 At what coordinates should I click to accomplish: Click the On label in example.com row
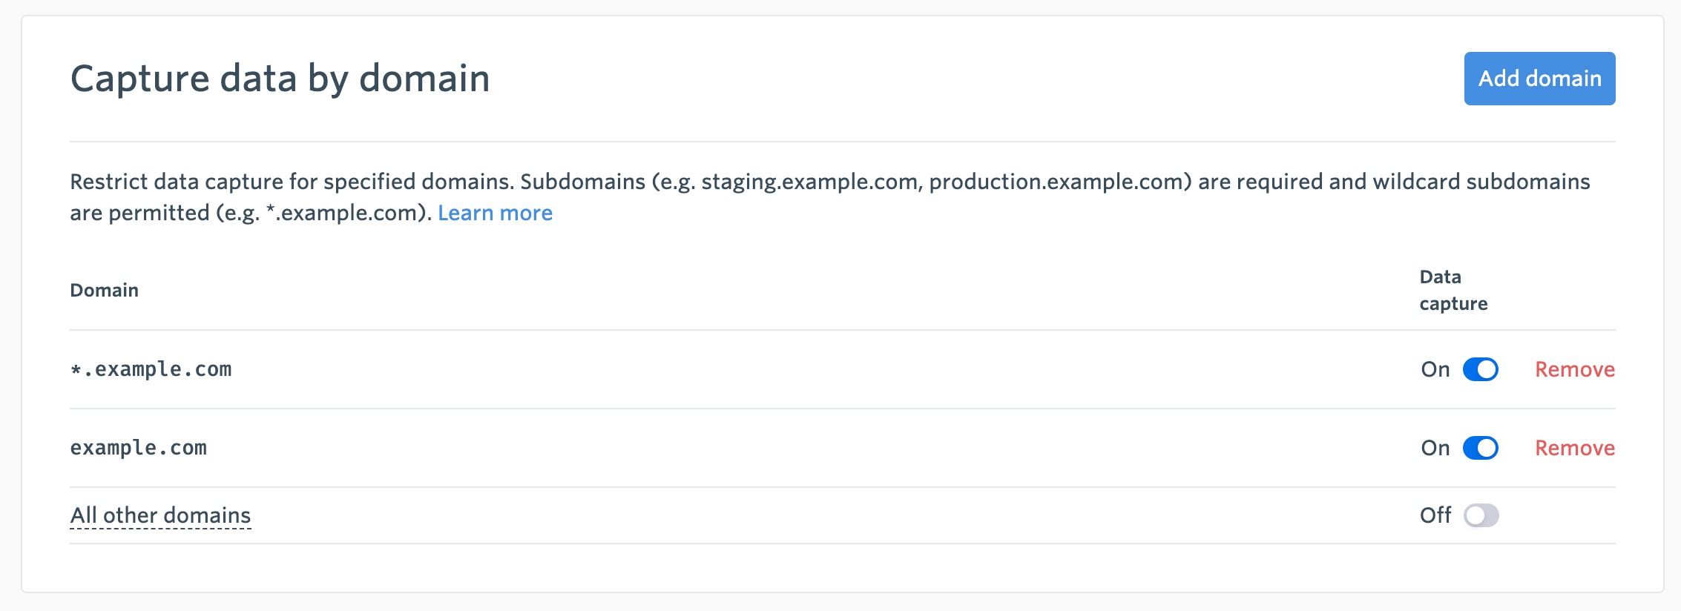click(x=1435, y=448)
